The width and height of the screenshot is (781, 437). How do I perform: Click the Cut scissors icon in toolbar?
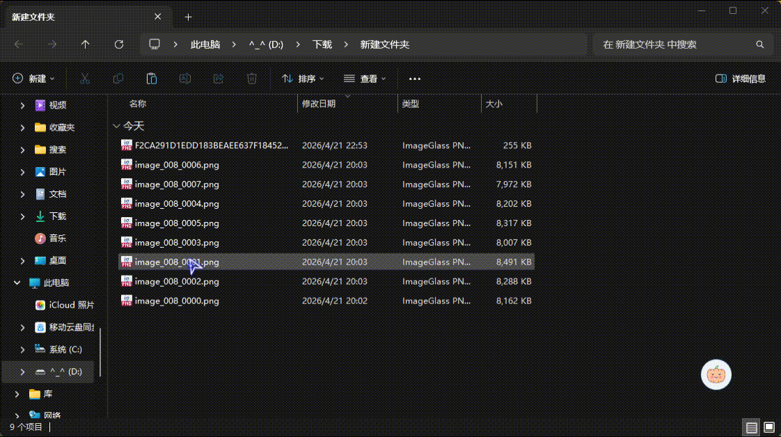[85, 79]
